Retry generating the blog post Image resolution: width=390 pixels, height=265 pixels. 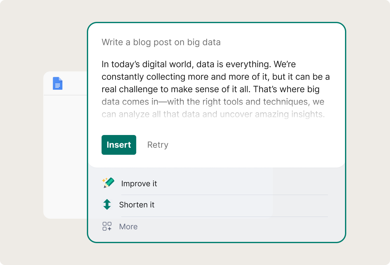tap(158, 145)
